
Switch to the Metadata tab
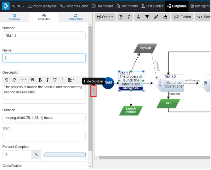14,17
